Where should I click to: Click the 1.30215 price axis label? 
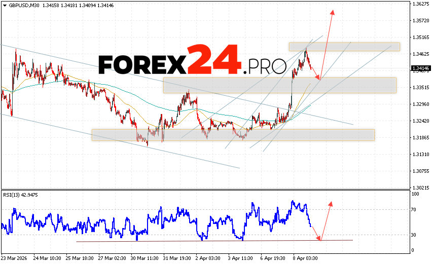[421, 187]
